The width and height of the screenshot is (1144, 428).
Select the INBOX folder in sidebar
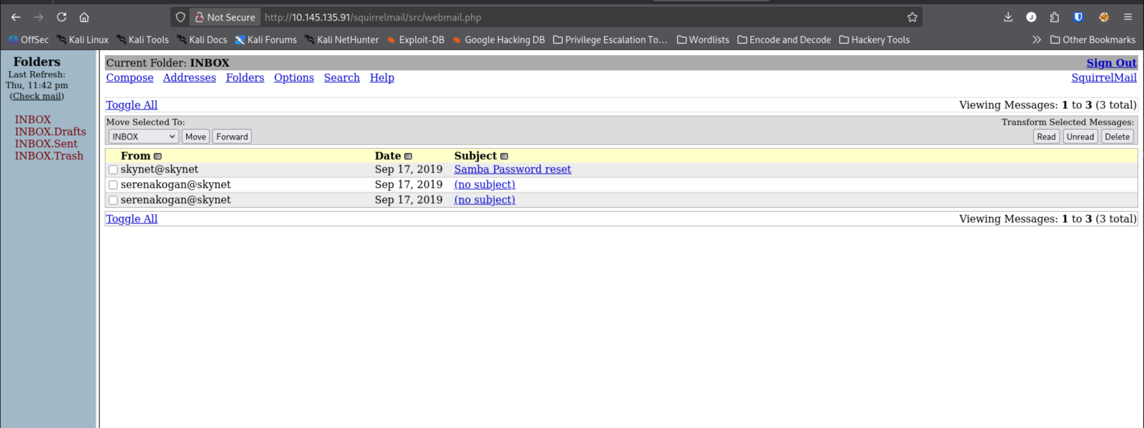coord(33,120)
